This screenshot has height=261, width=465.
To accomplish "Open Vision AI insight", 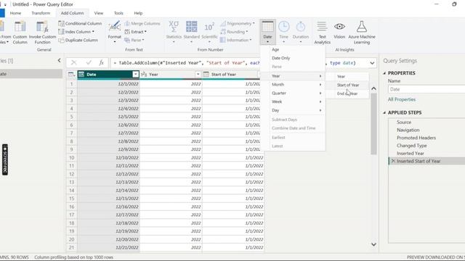I will pyautogui.click(x=339, y=30).
